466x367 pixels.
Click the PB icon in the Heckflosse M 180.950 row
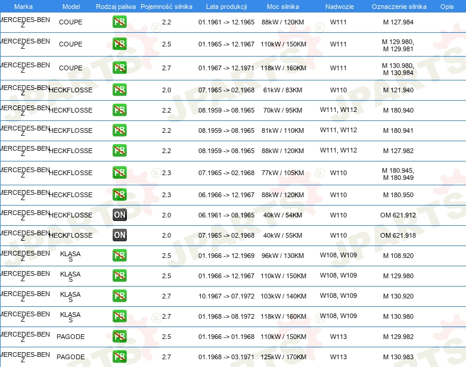(120, 195)
